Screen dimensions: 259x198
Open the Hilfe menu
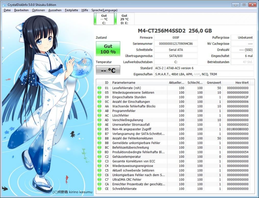(85, 10)
